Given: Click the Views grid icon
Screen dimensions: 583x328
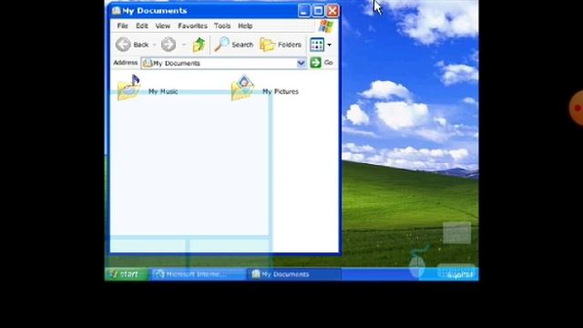Looking at the screenshot, I should (x=317, y=45).
